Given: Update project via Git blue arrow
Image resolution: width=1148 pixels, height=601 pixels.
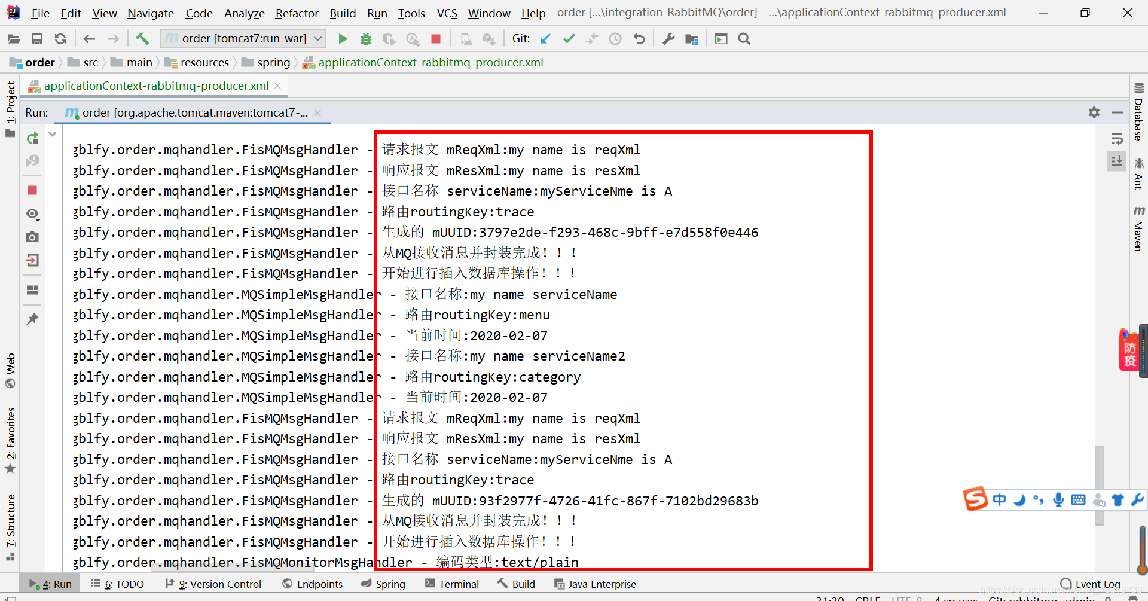Looking at the screenshot, I should tap(545, 39).
